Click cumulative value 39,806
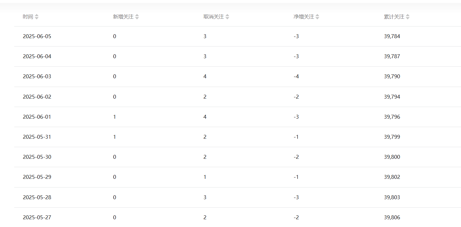This screenshot has height=227, width=461. click(x=392, y=217)
